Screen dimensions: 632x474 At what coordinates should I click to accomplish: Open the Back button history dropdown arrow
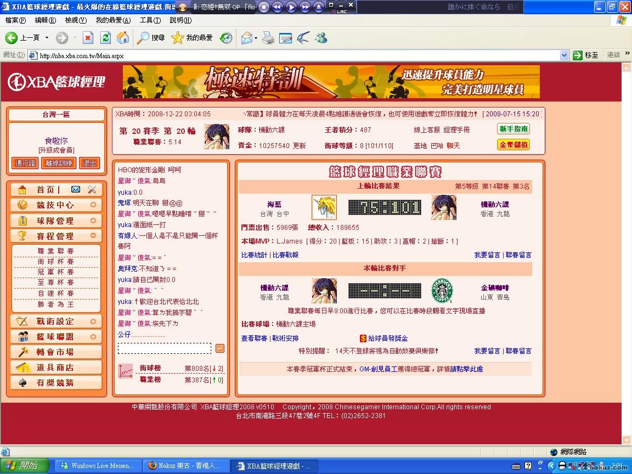point(47,38)
